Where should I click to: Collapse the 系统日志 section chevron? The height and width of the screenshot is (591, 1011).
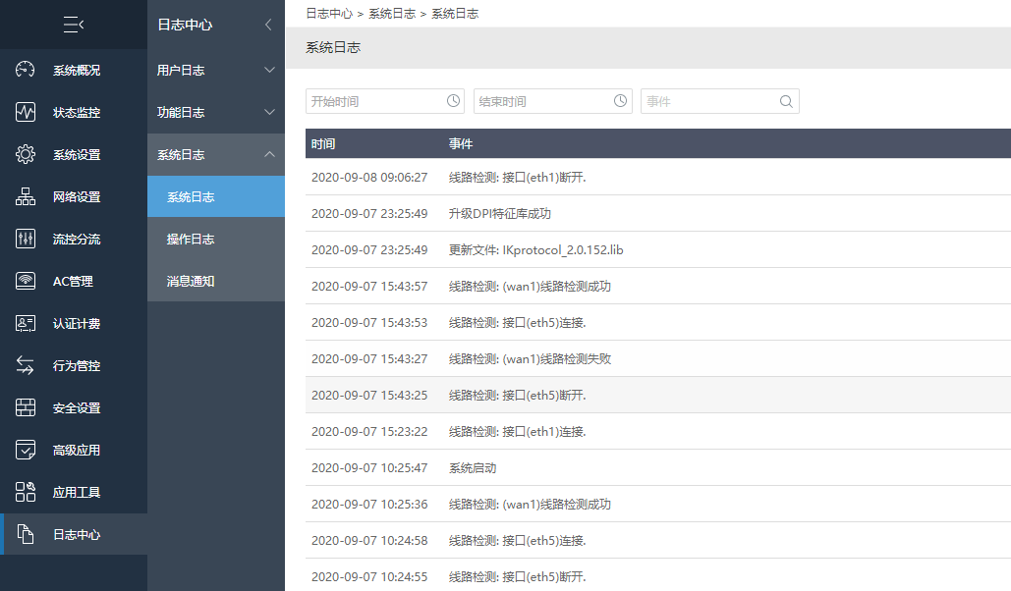269,154
